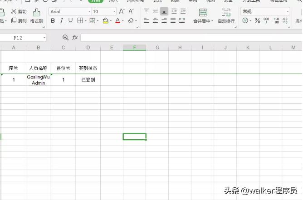303x200 pixels.
Task: Click the magnifier icon beside fx
Action: tap(65, 38)
